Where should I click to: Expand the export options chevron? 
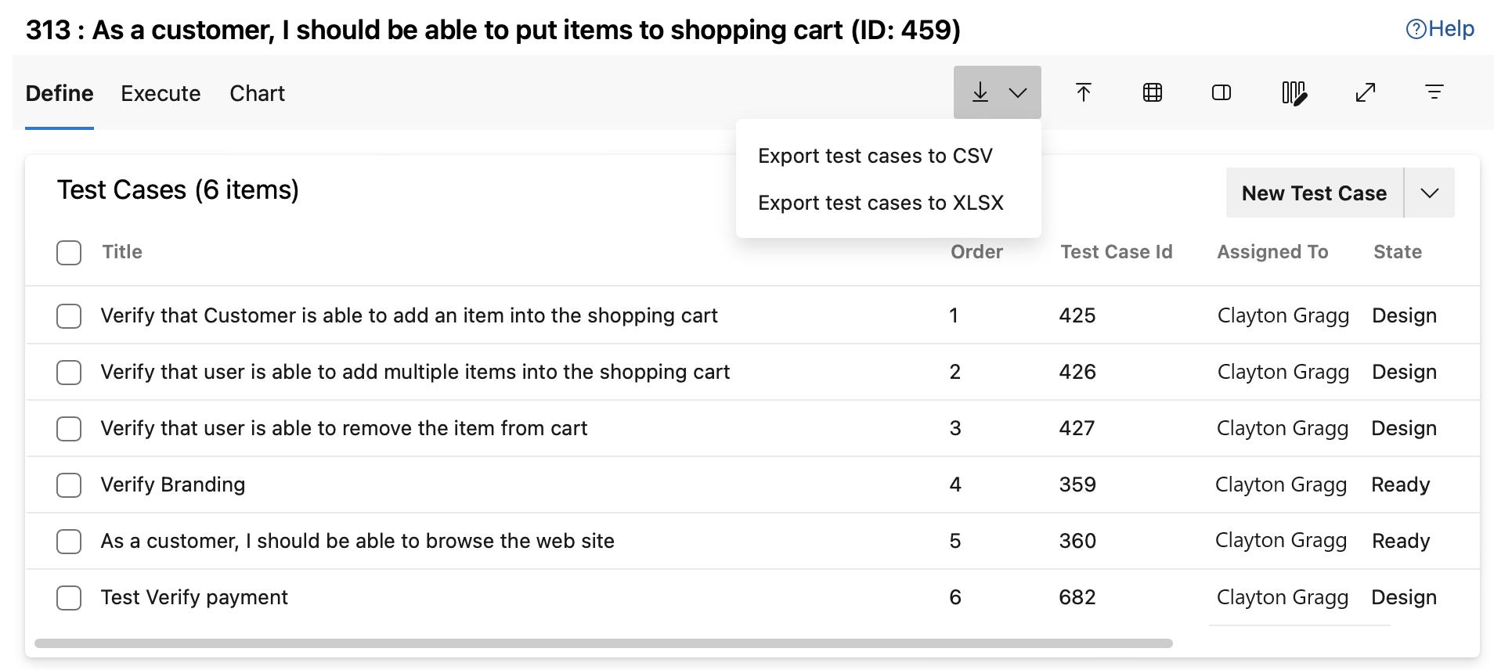1017,92
